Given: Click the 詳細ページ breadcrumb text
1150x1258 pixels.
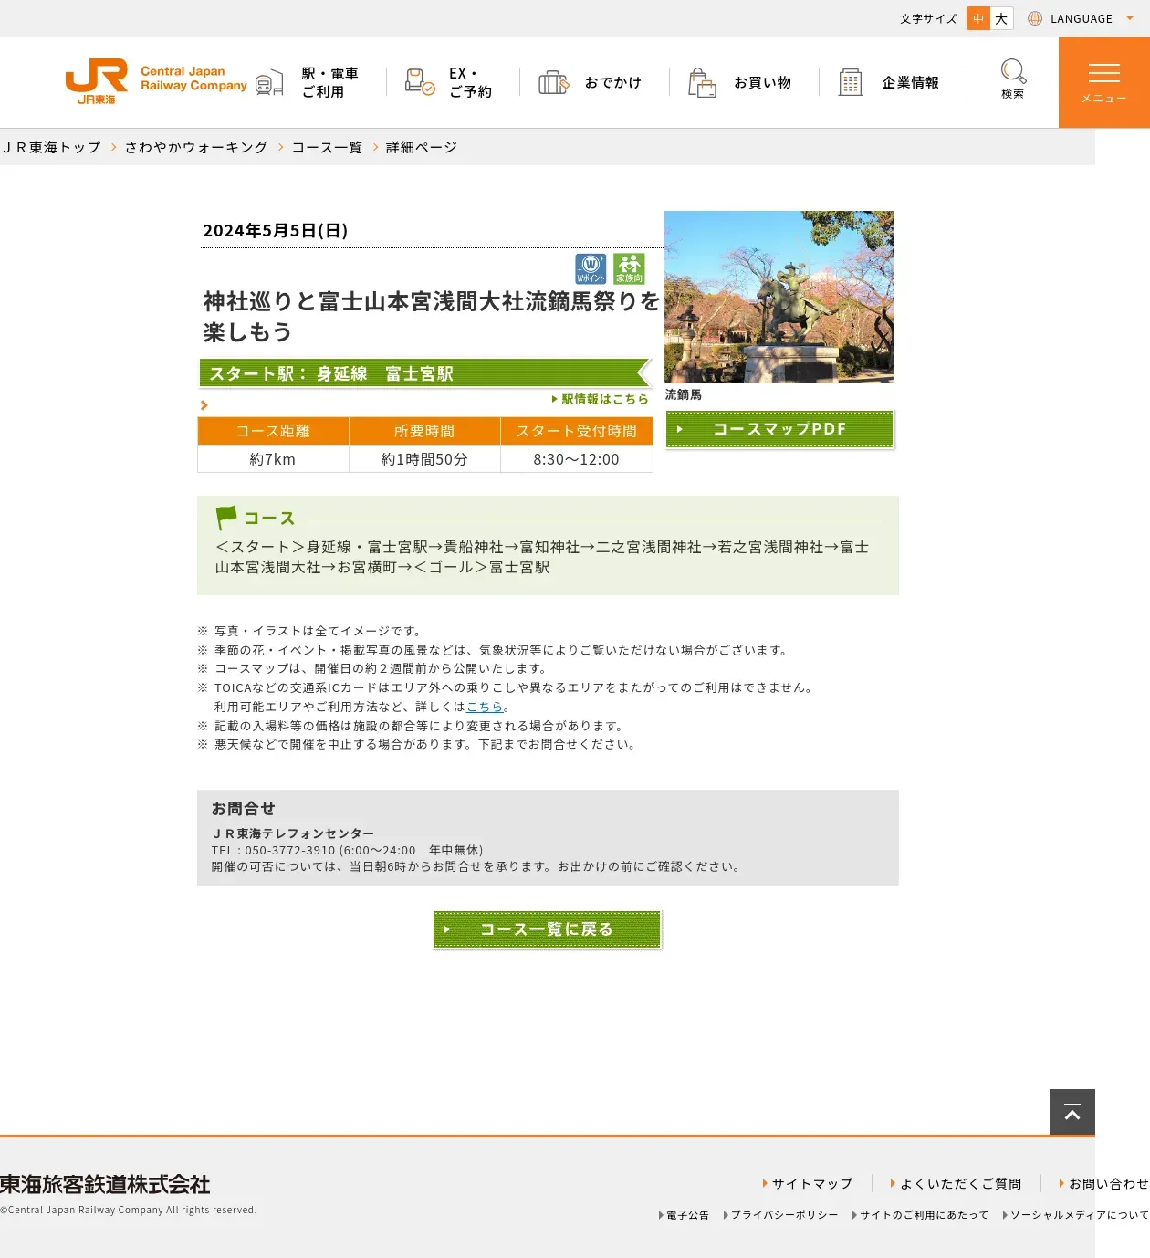Looking at the screenshot, I should click(x=422, y=147).
